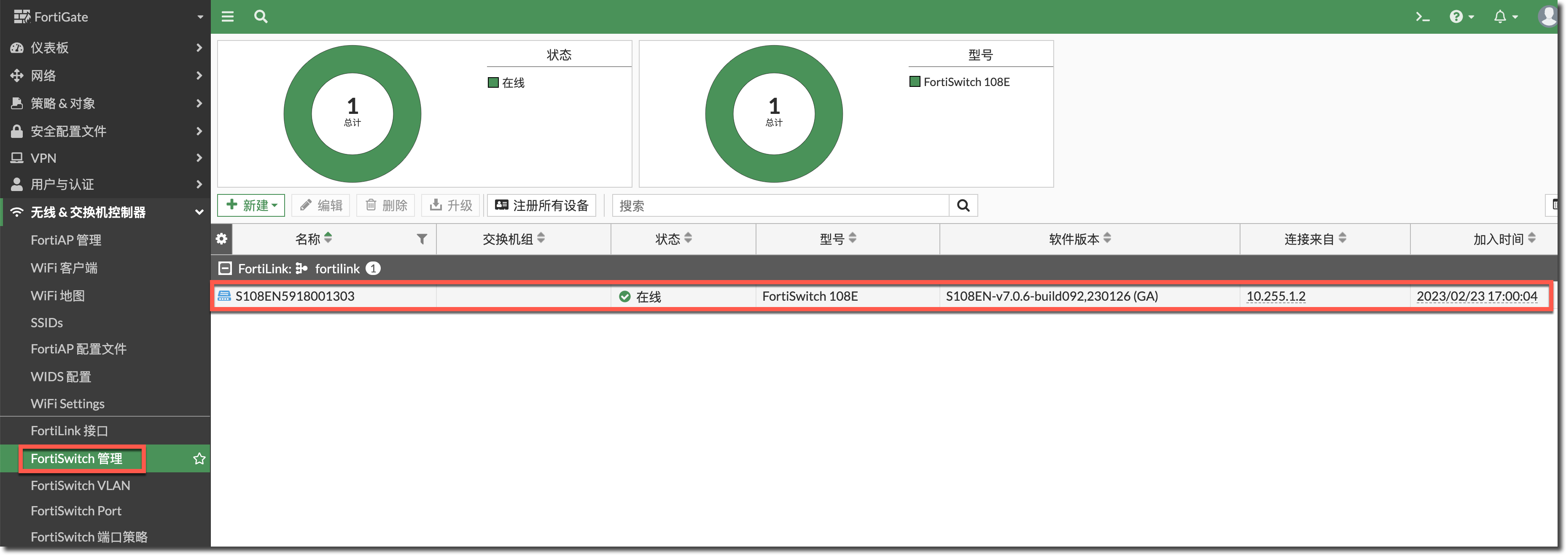Click the name column filter icon

tap(421, 240)
